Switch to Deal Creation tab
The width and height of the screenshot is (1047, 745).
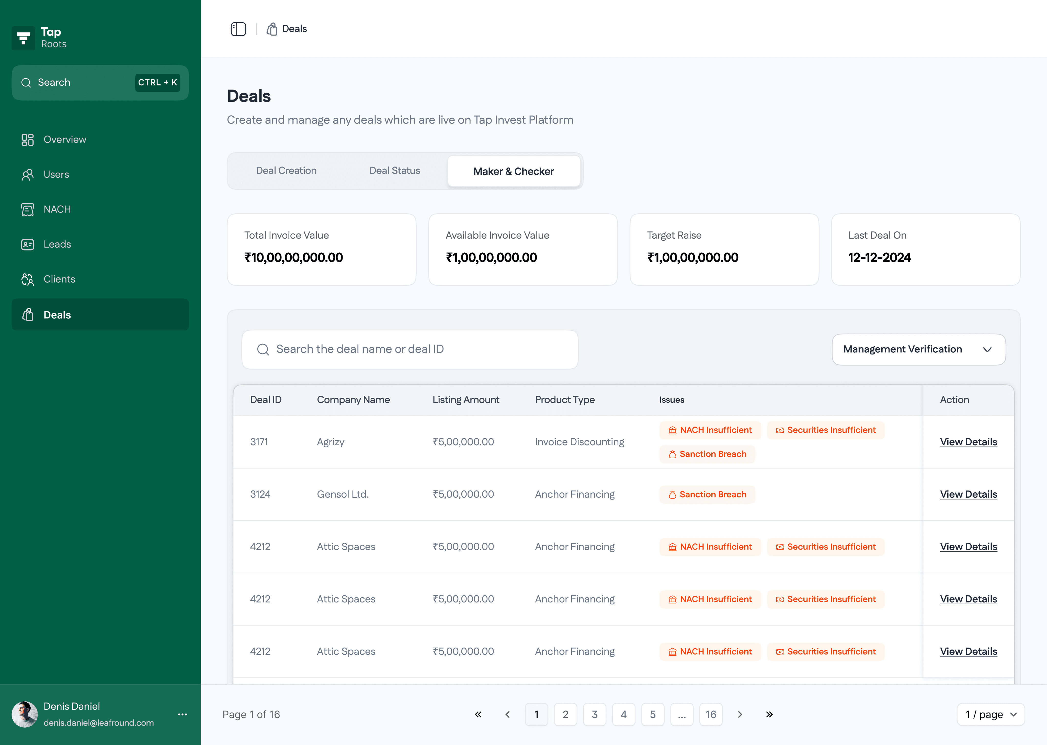click(286, 171)
